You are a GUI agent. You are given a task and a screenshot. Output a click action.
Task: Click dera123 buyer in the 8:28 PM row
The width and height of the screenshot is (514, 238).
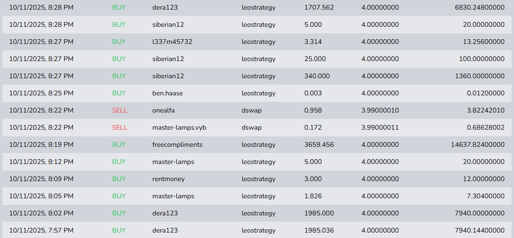point(165,8)
